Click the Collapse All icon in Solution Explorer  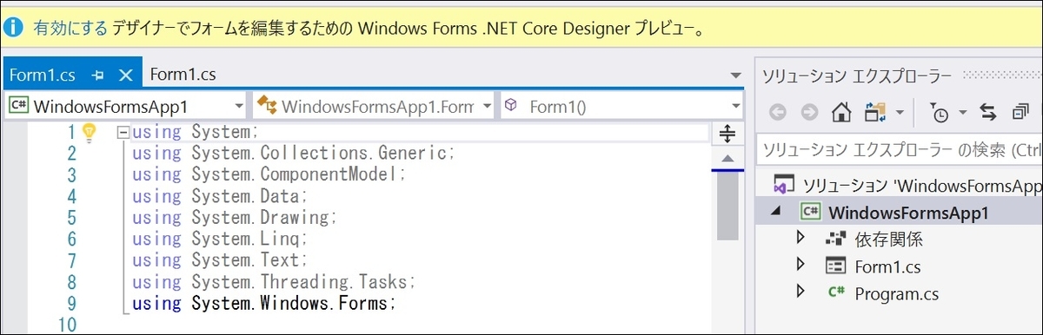pyautogui.click(x=1020, y=112)
